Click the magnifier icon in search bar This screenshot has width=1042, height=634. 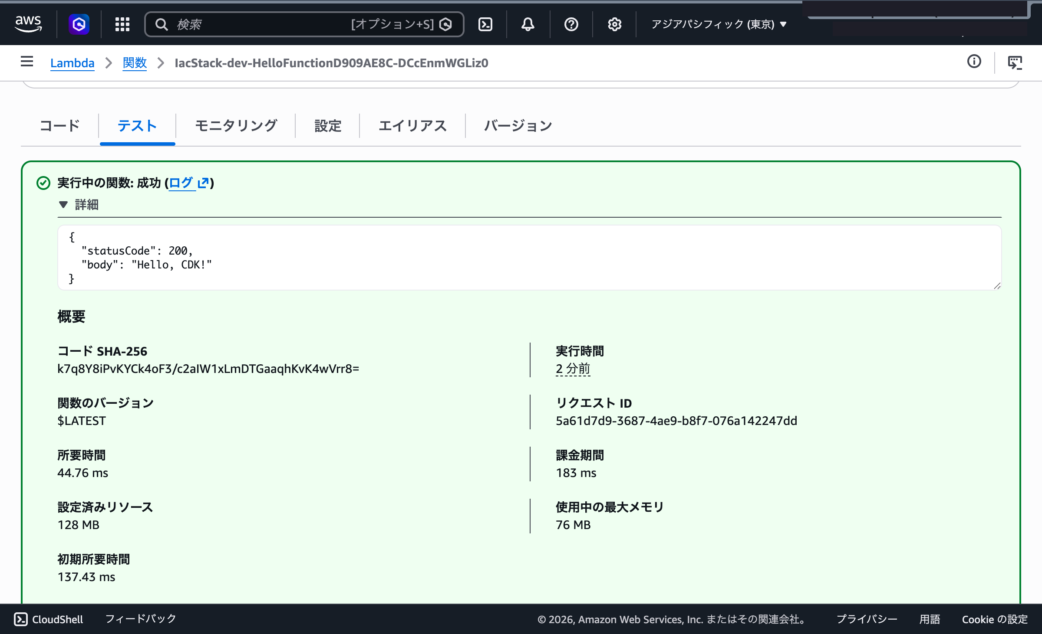pyautogui.click(x=162, y=24)
